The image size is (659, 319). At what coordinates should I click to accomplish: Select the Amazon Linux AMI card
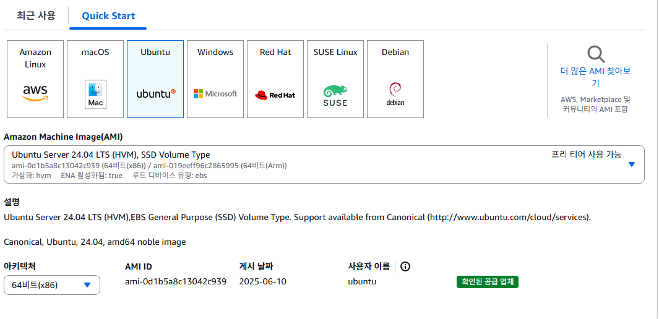click(x=35, y=79)
